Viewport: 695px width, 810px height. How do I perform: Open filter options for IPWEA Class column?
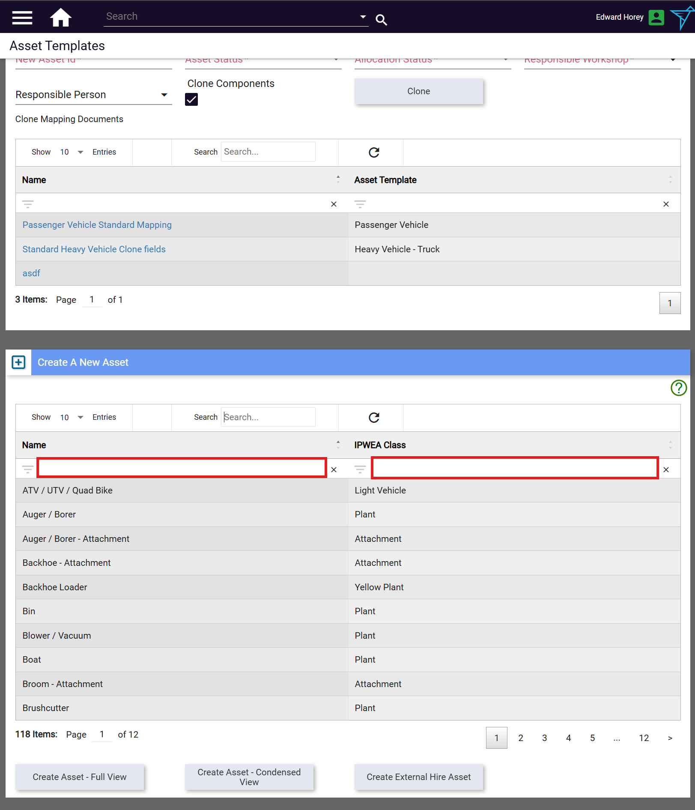point(360,470)
